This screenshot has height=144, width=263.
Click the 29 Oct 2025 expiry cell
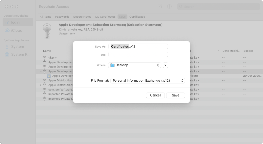(252, 76)
